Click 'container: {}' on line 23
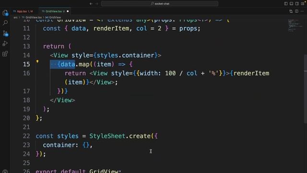Screen dimensions: 307x173 (x=66, y=145)
